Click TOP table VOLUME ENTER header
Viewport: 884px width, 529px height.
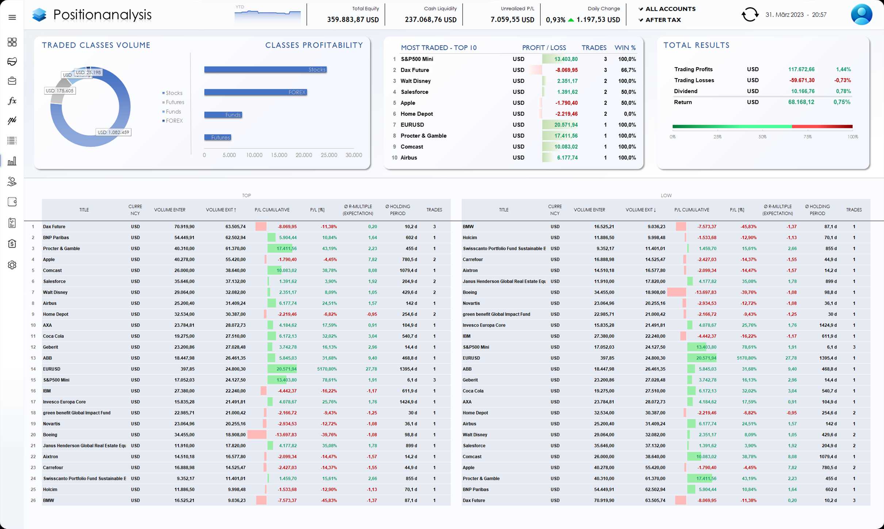pyautogui.click(x=170, y=210)
